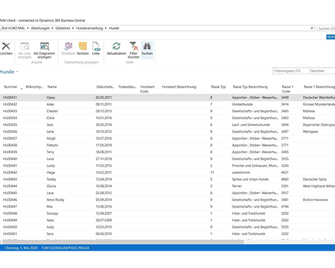Screen dimensions: 335x268
Task: Click the cell Pekingese
Action: click(x=310, y=131)
